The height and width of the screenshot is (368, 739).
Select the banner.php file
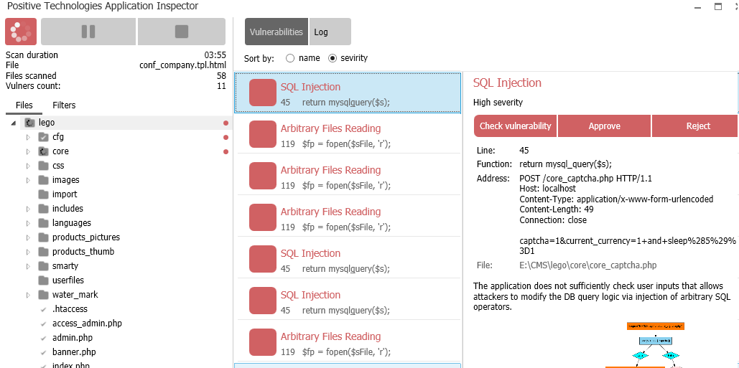click(74, 352)
